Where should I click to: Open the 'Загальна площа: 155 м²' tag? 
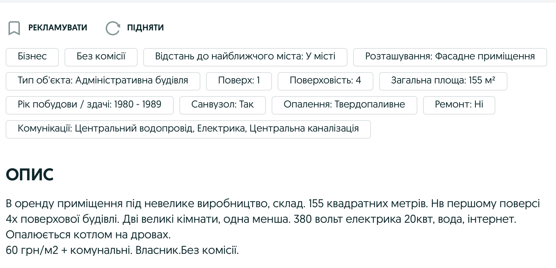(443, 81)
